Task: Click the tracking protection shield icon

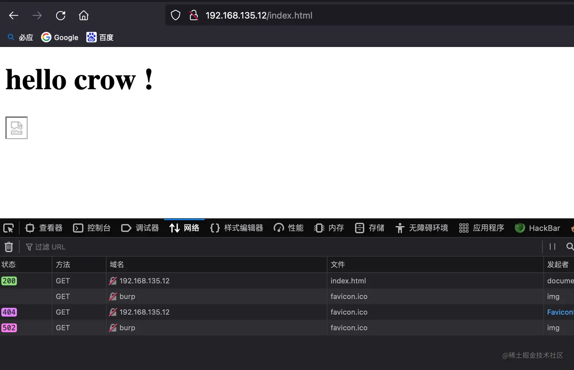Action: pyautogui.click(x=175, y=15)
